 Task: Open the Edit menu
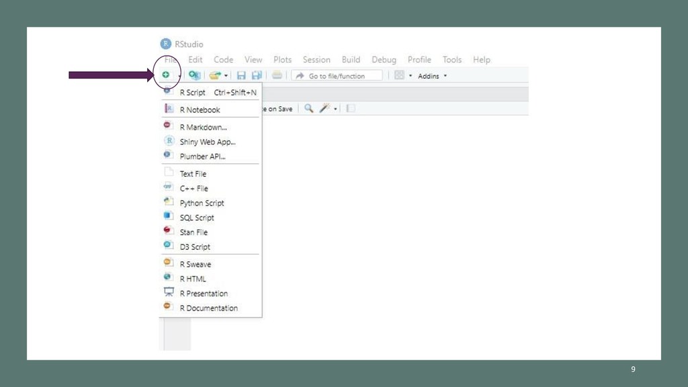[x=196, y=60]
